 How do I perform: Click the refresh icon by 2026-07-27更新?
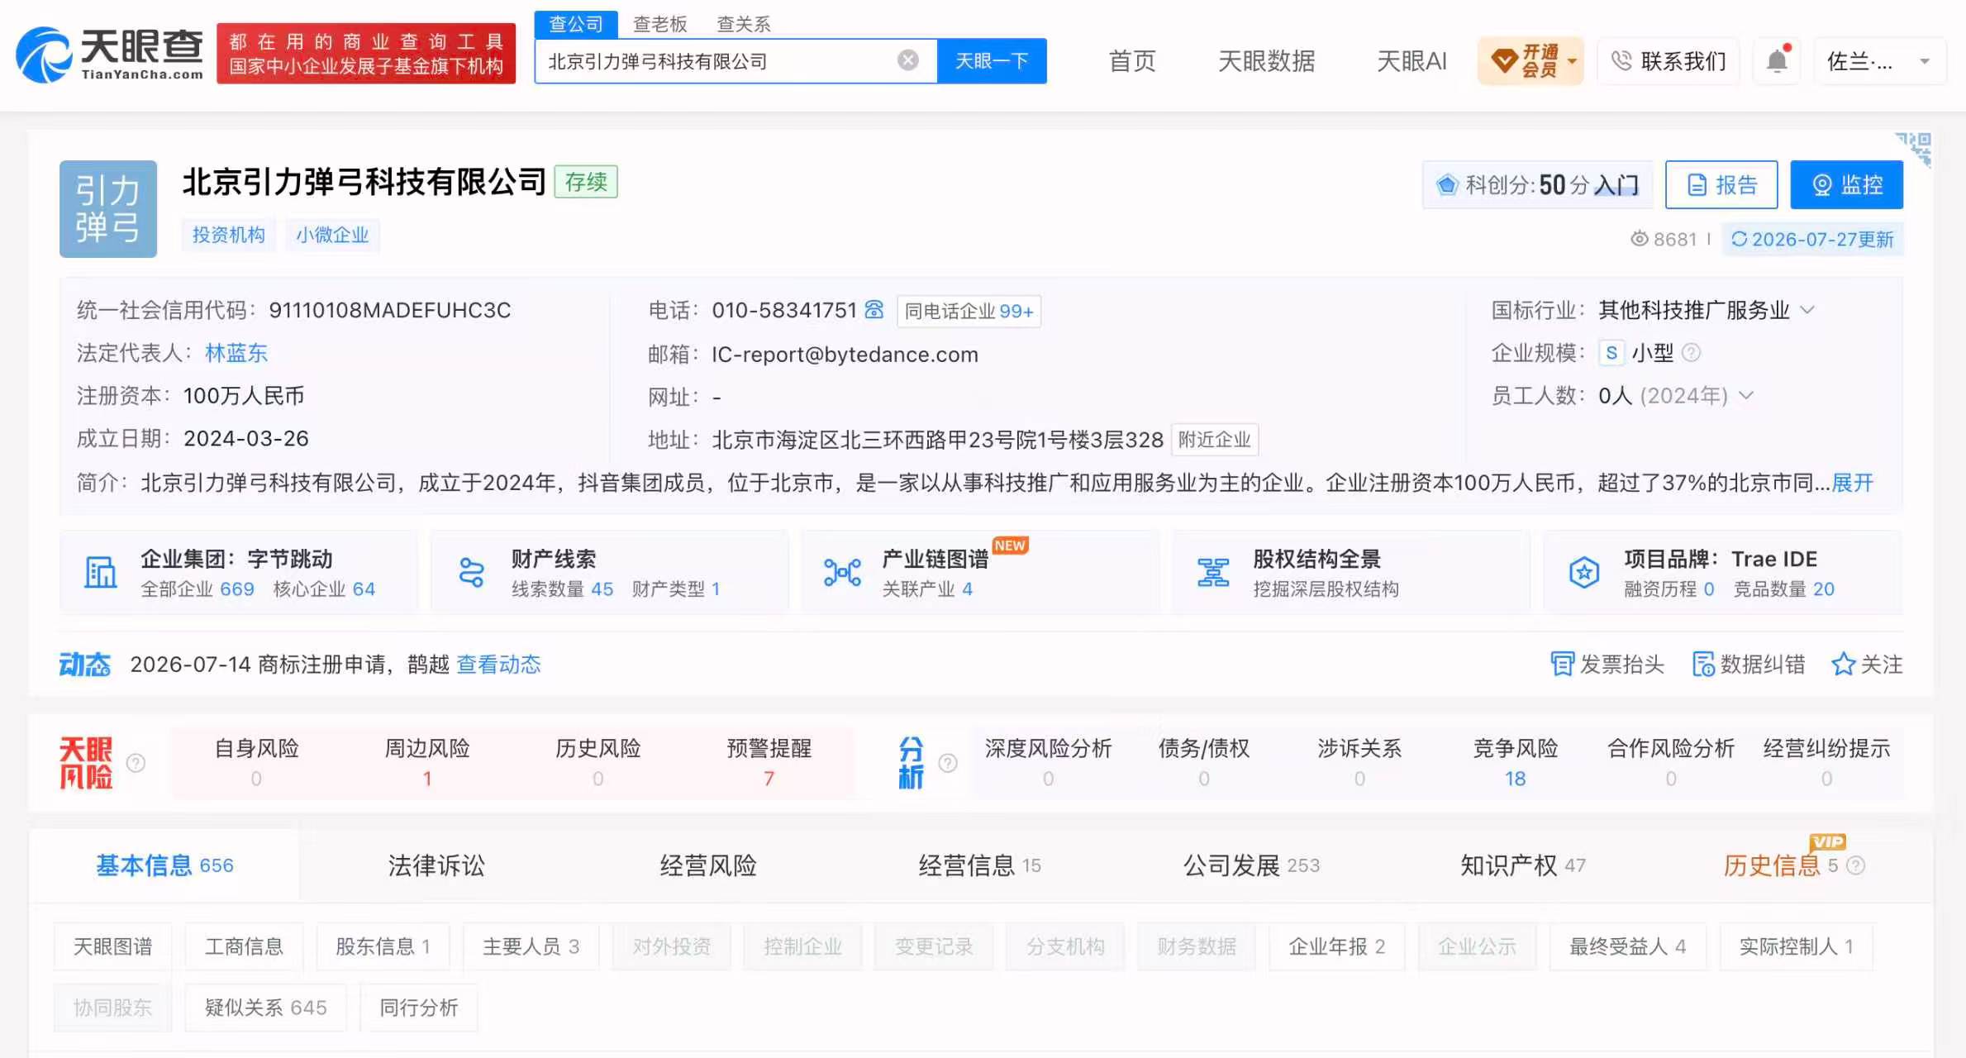(1739, 239)
